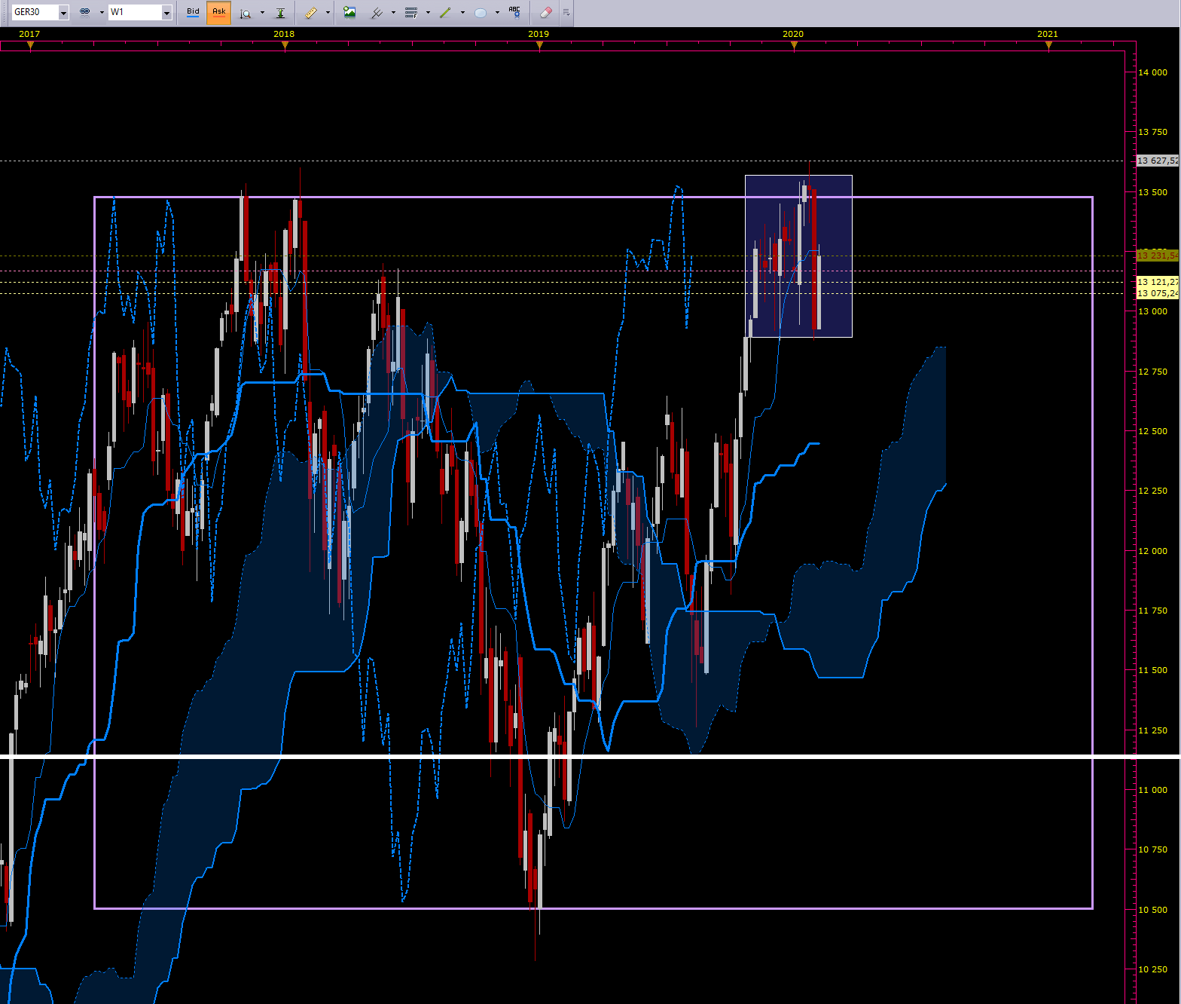This screenshot has width=1181, height=1004.
Task: Click the eraser delete objects icon
Action: coord(546,13)
